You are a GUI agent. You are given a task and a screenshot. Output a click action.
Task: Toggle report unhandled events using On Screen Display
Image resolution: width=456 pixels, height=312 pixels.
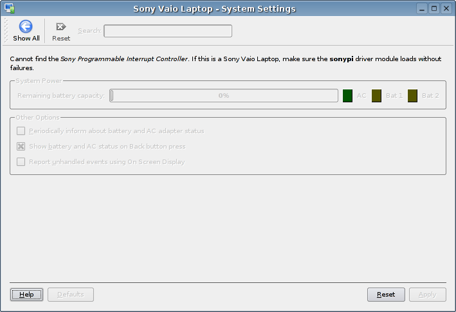21,162
